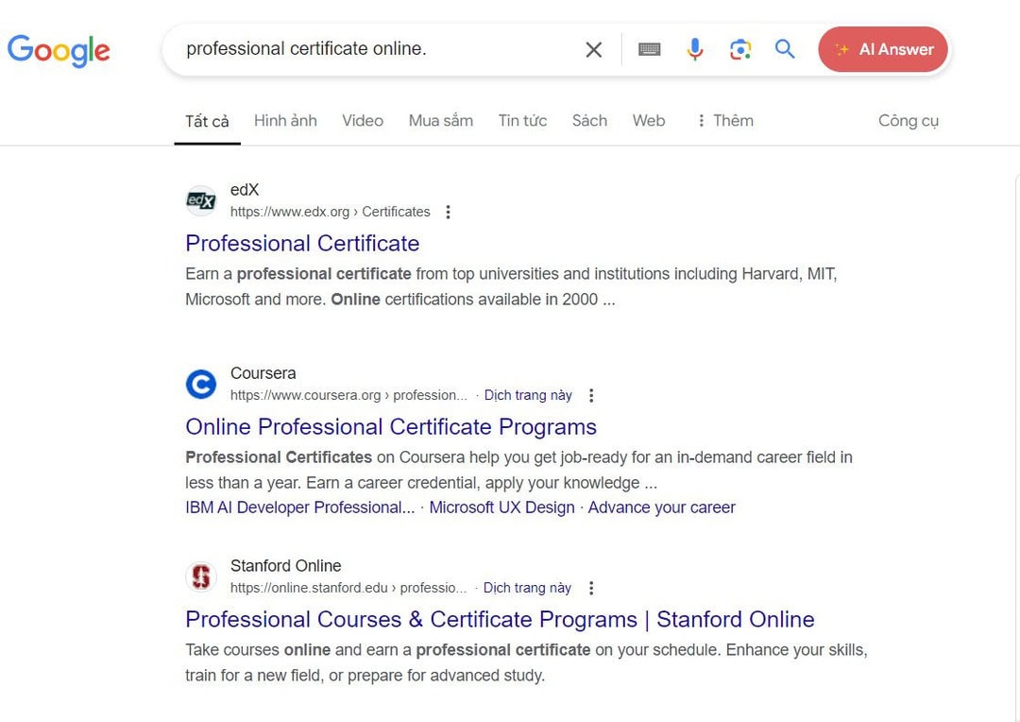Screen dimensions: 1020x722
Task: Open the Tin tức tab
Action: [522, 120]
